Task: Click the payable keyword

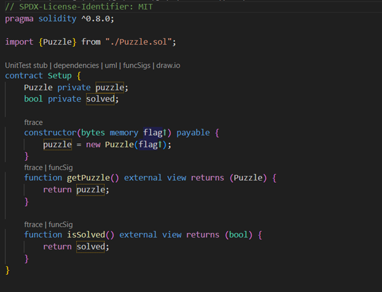Action: coord(193,133)
